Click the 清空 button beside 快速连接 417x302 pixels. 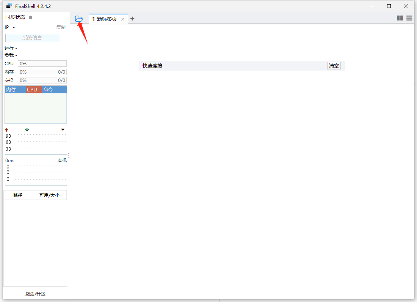(334, 66)
